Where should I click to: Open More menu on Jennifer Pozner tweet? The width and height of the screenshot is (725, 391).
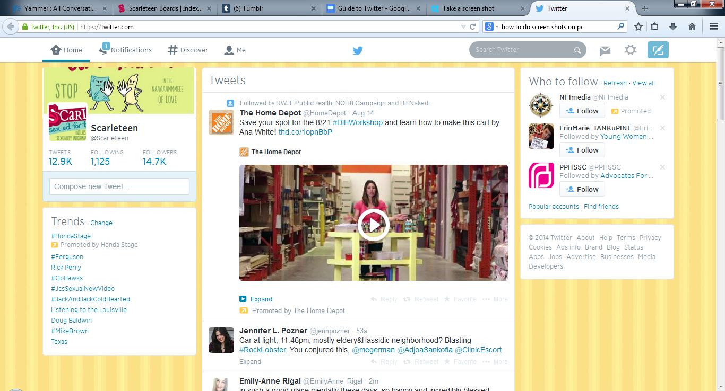tap(495, 362)
